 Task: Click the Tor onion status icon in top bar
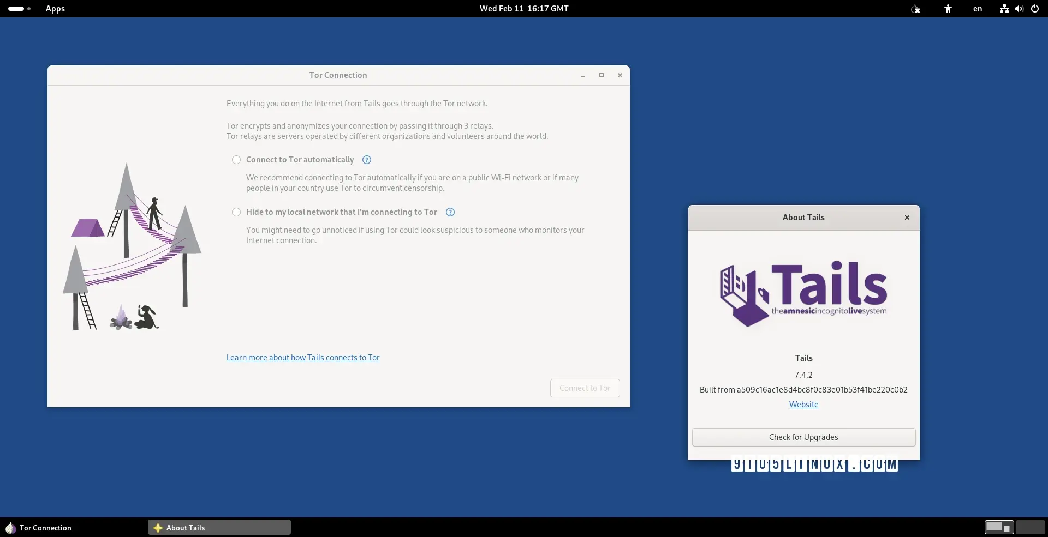(x=915, y=9)
